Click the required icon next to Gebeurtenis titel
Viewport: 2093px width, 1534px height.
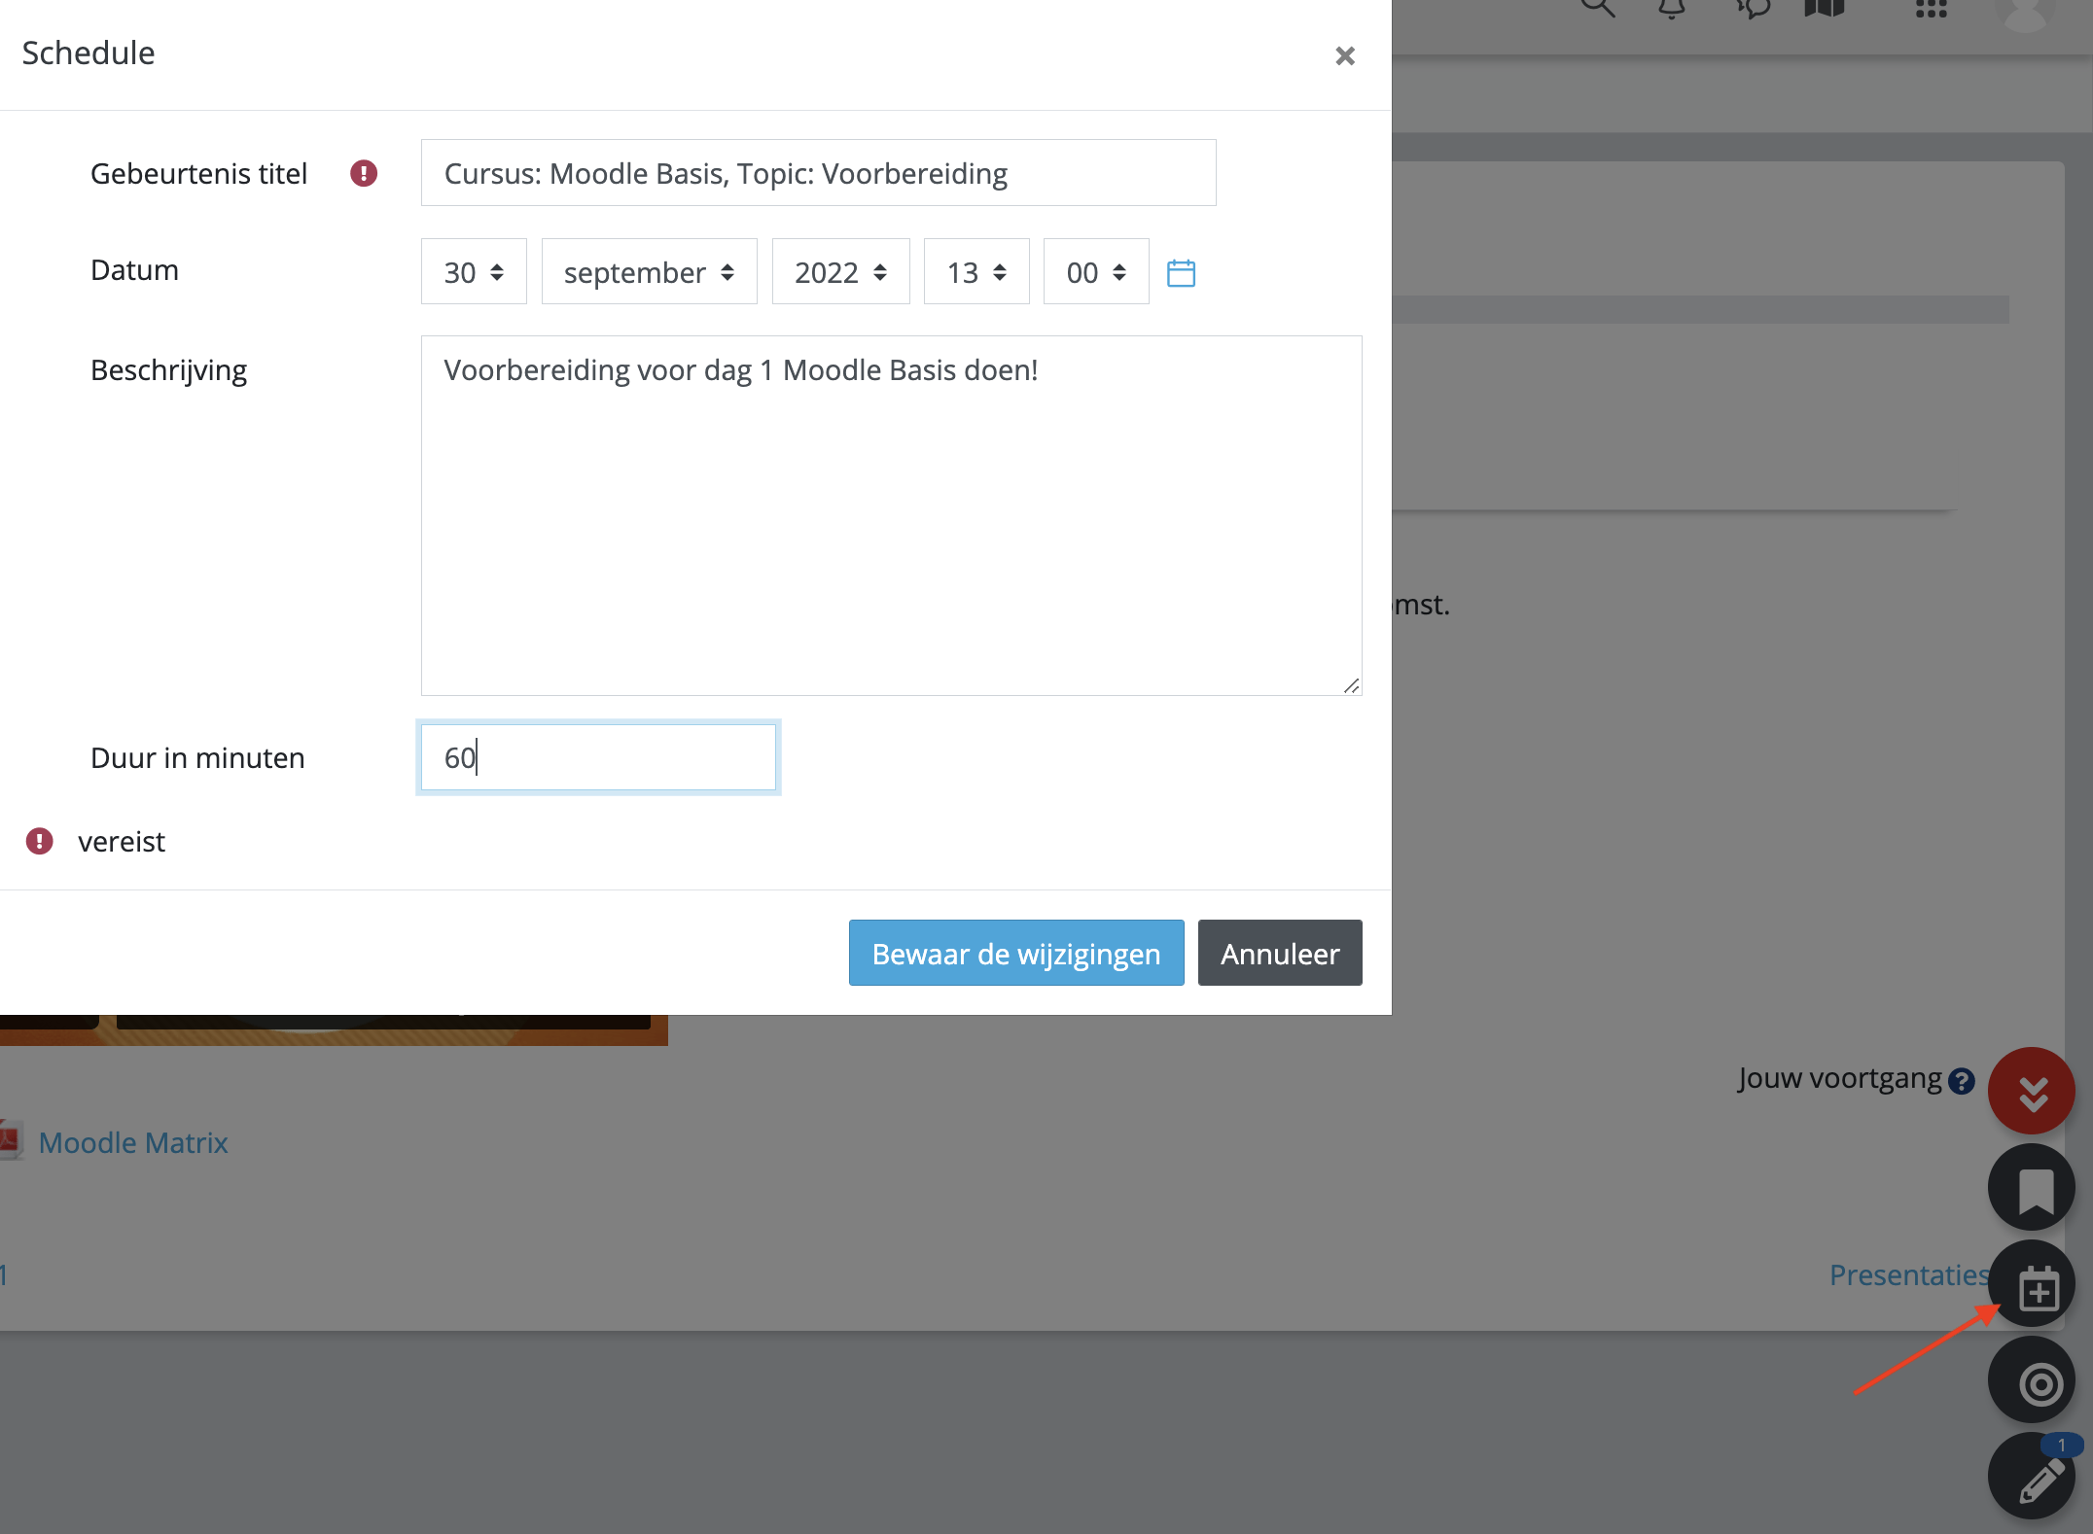364,173
